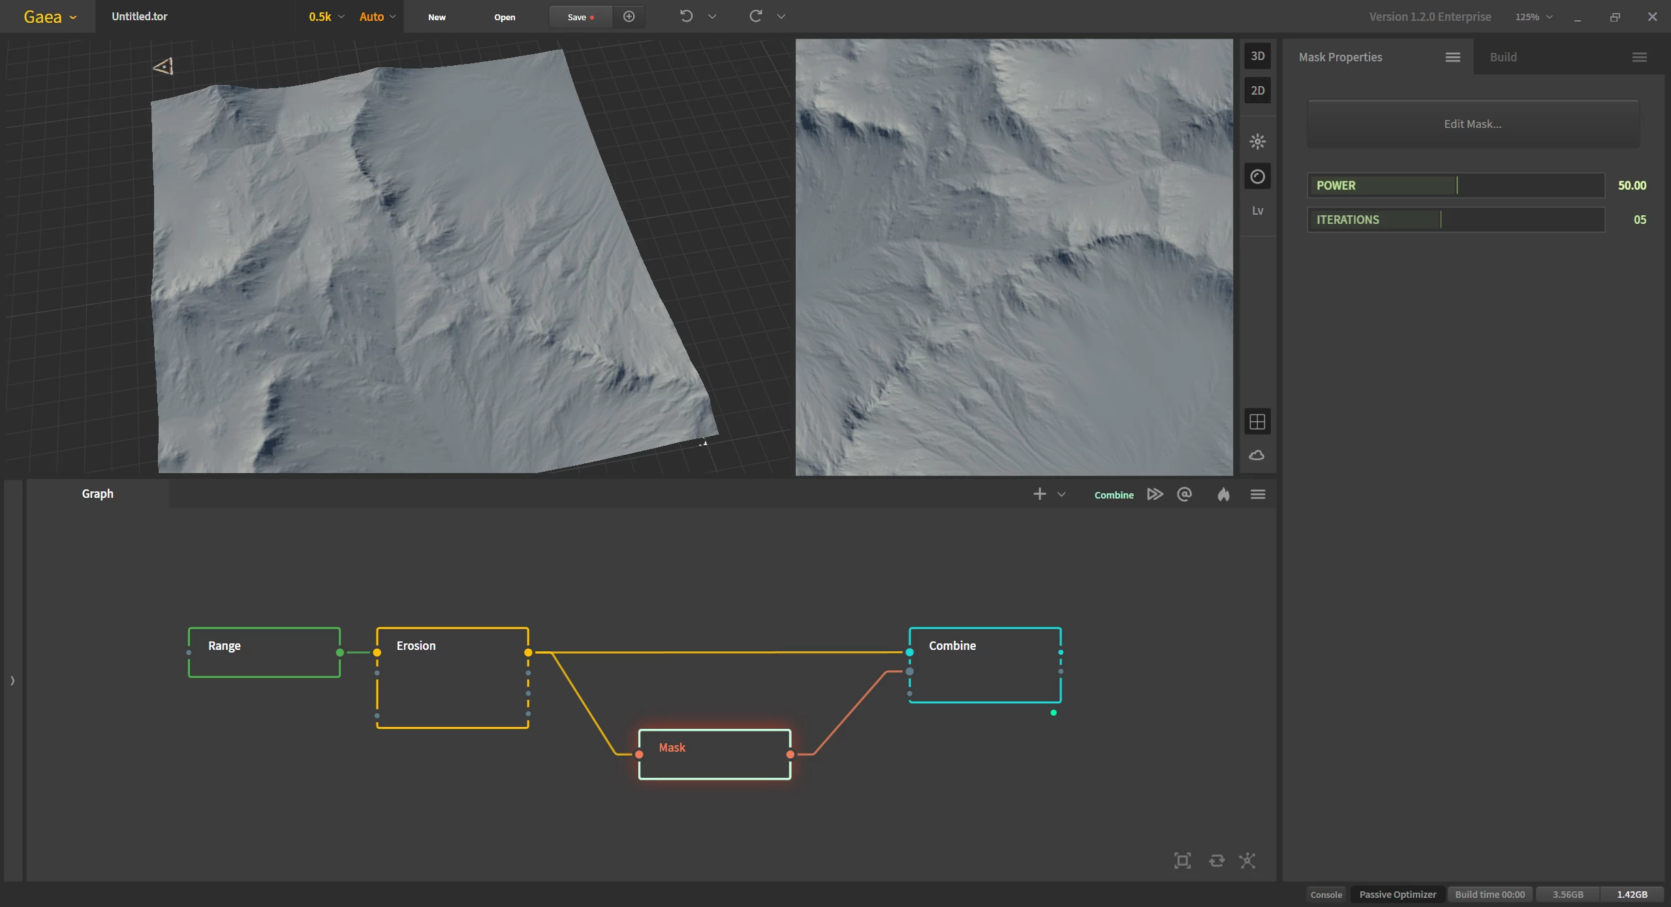Click the Edit Mask... button
This screenshot has height=907, width=1671.
[x=1473, y=124]
